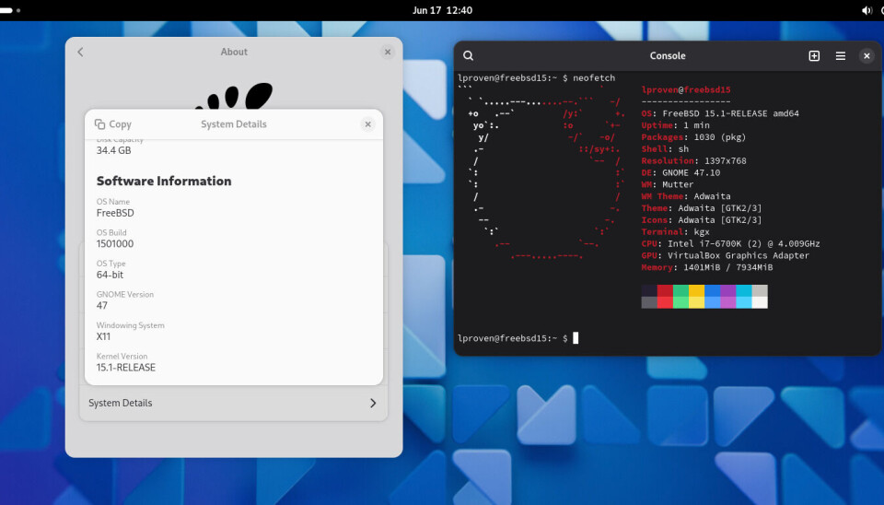Click the System Details dialog title

point(233,124)
